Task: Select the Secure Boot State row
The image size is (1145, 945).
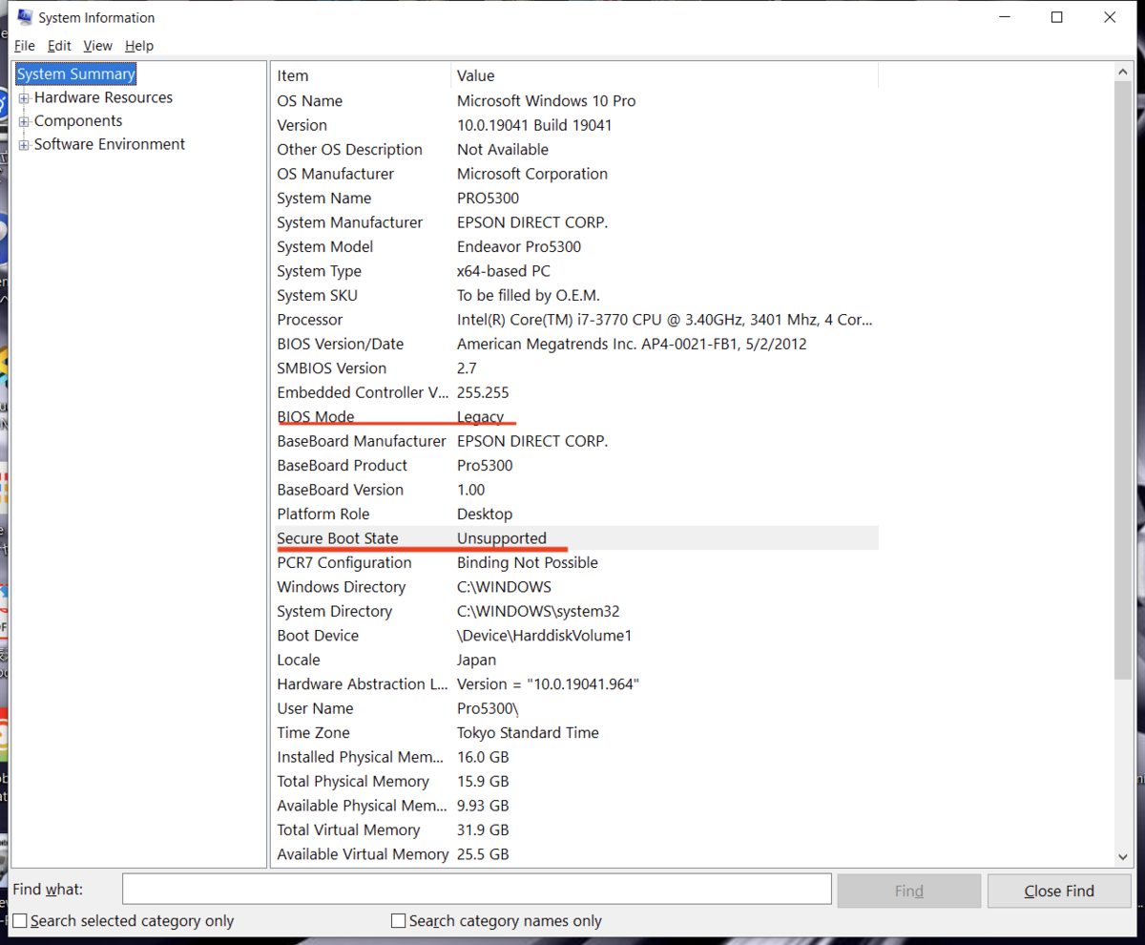Action: [576, 538]
